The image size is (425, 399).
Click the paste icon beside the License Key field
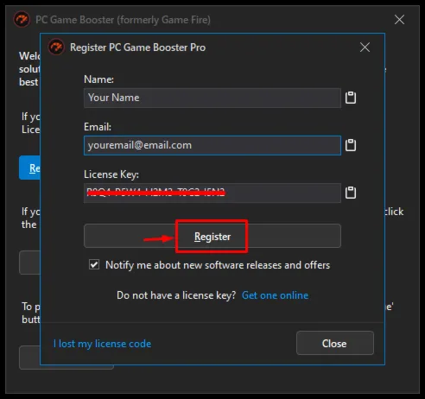click(351, 193)
